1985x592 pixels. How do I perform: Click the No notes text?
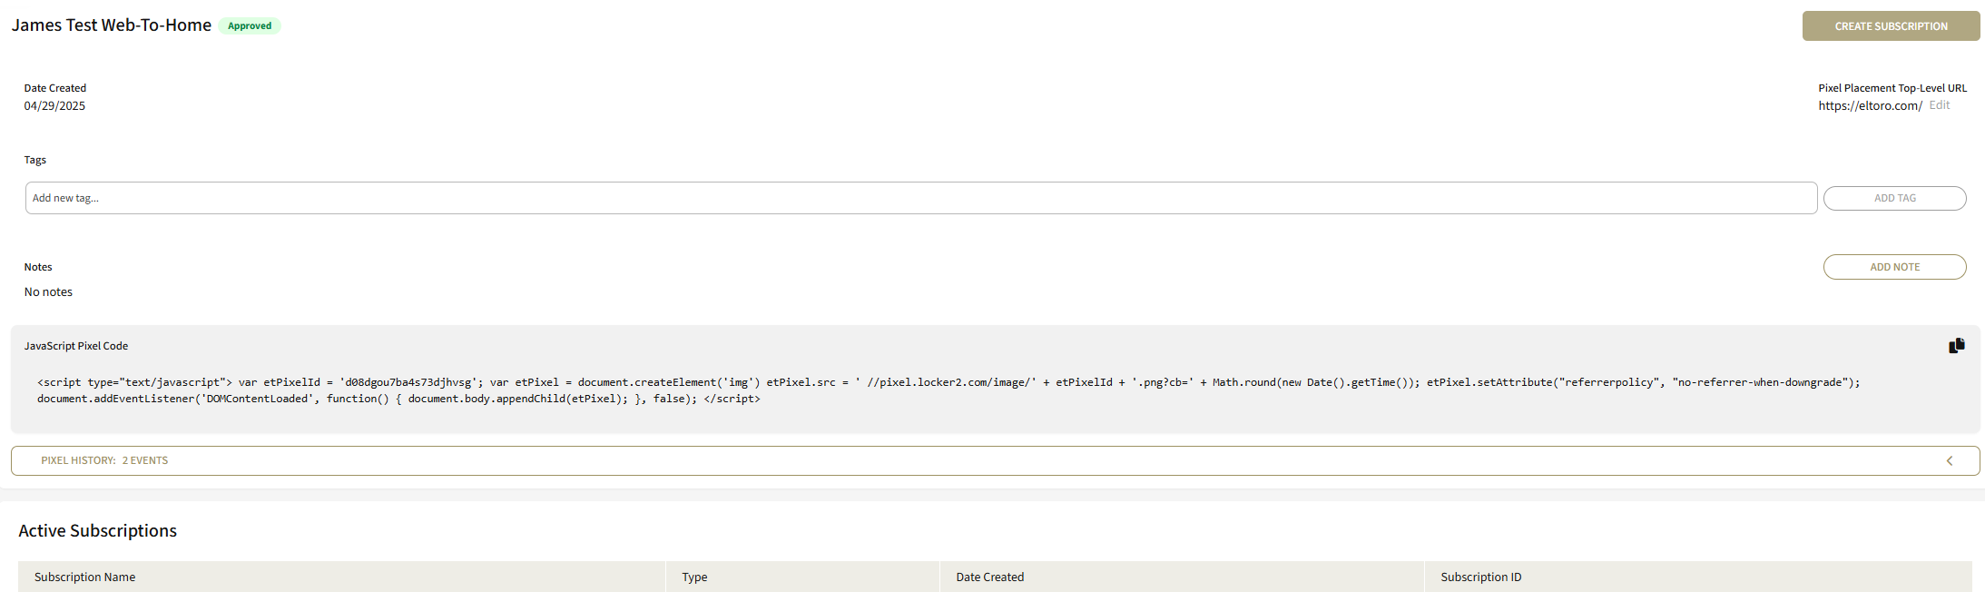pos(48,291)
